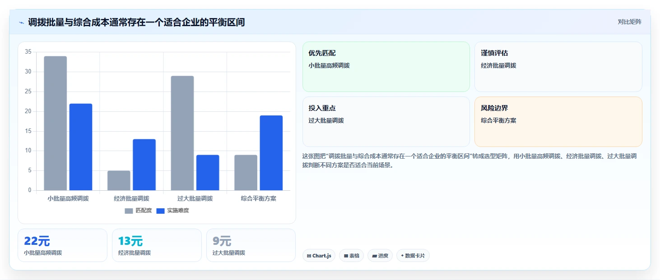
Task: Click the icon inside the 表格 chip
Action: [346, 256]
